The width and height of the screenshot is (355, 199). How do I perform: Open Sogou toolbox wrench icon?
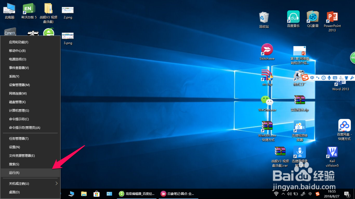point(352,78)
